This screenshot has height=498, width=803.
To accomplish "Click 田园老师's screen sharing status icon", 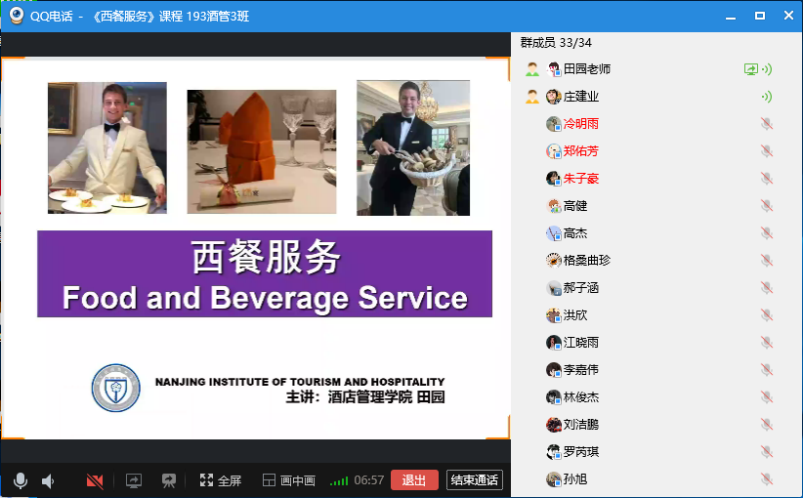I will [751, 69].
